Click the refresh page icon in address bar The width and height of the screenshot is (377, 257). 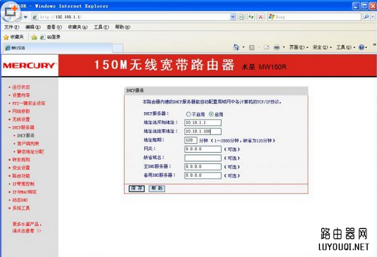251,17
